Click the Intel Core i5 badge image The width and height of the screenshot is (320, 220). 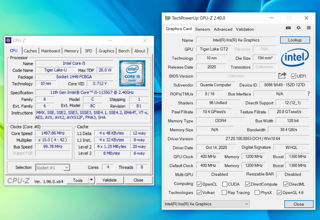pyautogui.click(x=132, y=73)
